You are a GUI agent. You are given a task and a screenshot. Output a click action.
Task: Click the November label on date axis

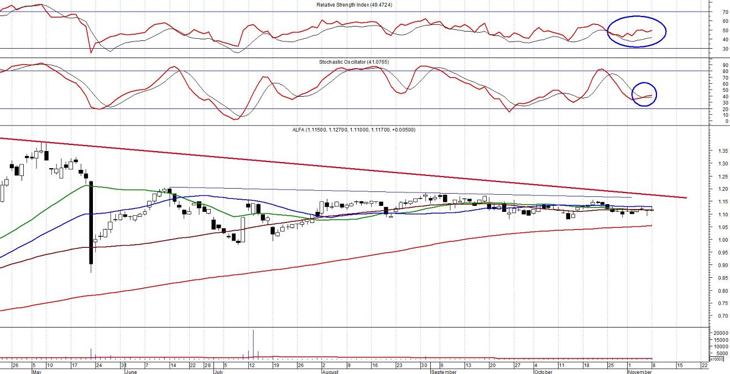click(640, 372)
